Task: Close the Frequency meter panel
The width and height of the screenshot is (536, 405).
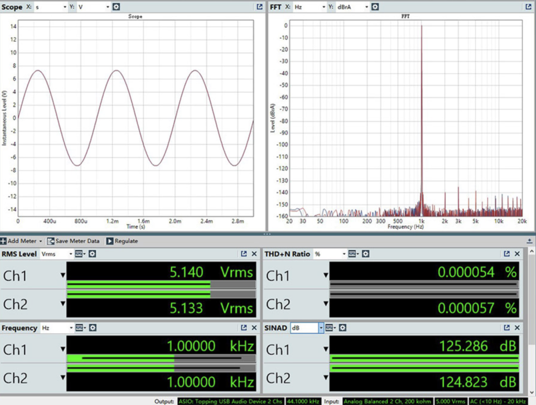Action: (254, 328)
